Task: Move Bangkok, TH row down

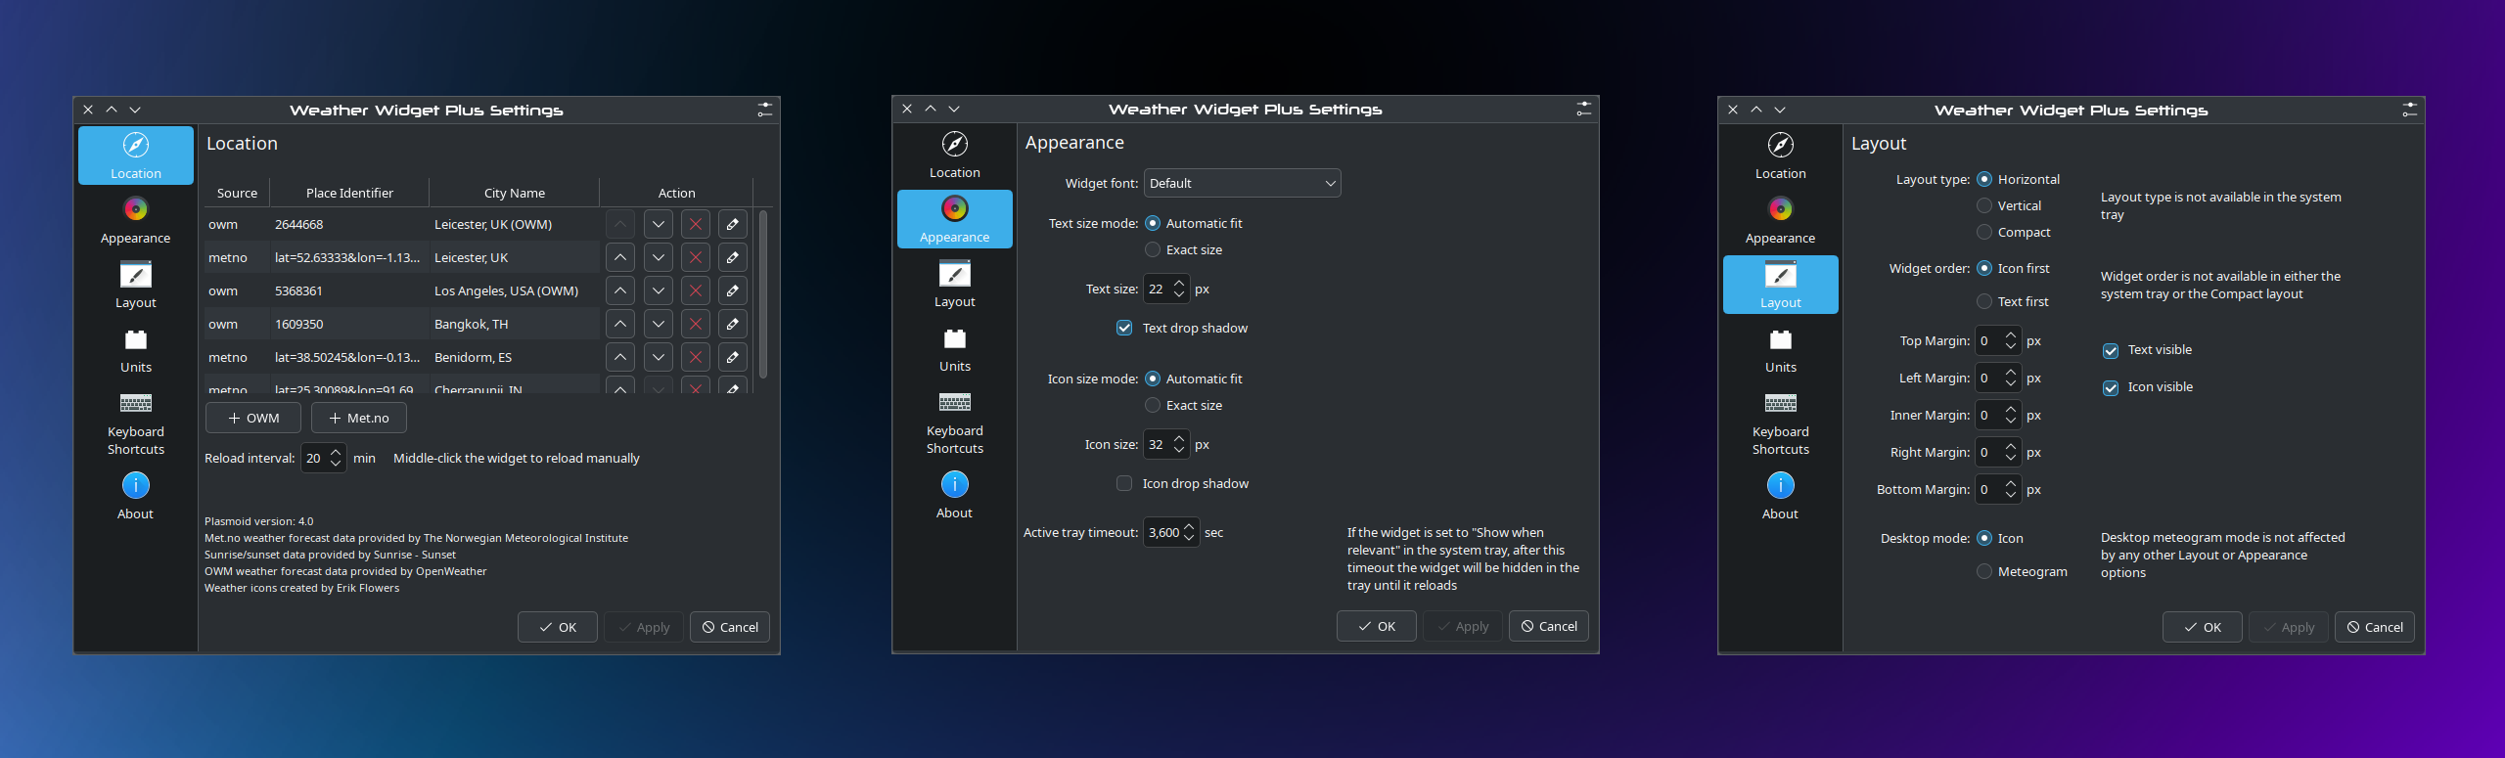Action: pyautogui.click(x=659, y=325)
